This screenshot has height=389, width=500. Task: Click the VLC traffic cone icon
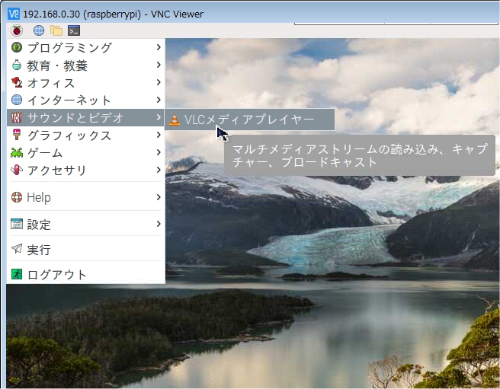point(175,120)
